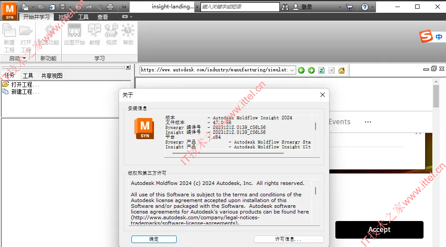Open the 登录 account dropdown arrow
Image resolution: width=446 pixels, height=247 pixels.
point(340,7)
